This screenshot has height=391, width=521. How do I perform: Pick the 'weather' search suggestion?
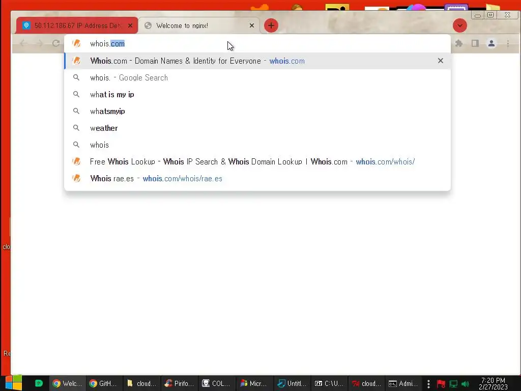click(257, 128)
